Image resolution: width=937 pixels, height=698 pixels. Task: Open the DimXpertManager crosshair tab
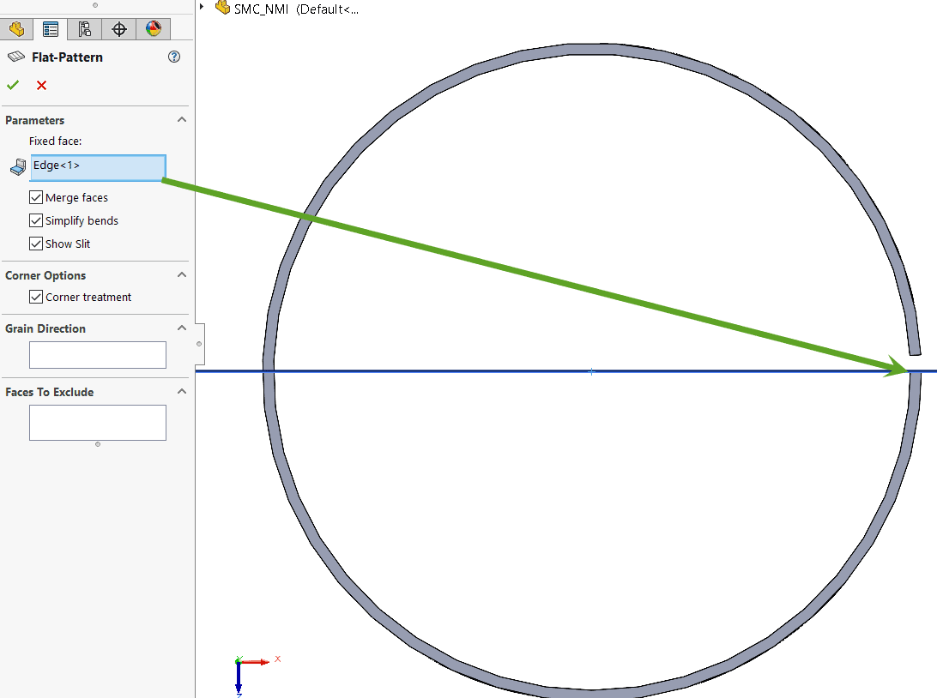click(x=119, y=28)
